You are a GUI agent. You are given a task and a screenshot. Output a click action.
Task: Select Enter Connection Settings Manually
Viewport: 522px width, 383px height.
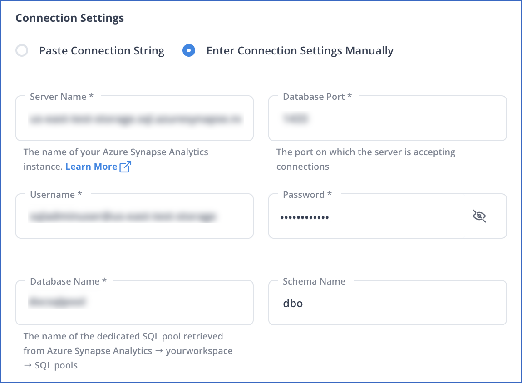(189, 50)
